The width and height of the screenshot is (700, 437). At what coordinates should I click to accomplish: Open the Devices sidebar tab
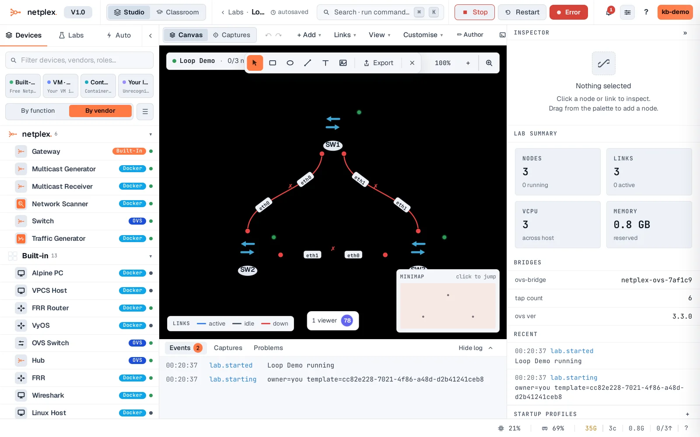[x=24, y=35]
